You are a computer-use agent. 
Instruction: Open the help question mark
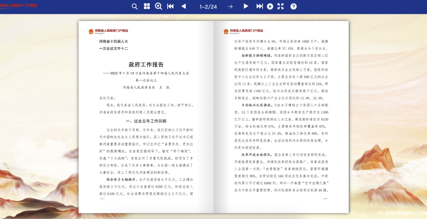click(293, 6)
